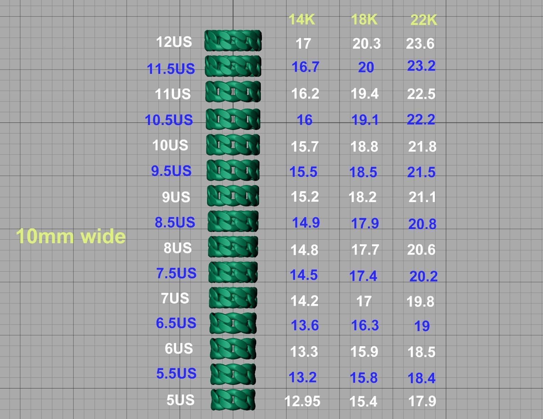This screenshot has height=419, width=543.
Task: Click the 21.5 weight value
Action: point(421,172)
